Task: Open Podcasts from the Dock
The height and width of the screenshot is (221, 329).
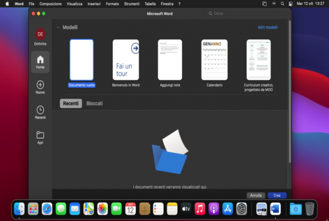Action: tap(213, 209)
